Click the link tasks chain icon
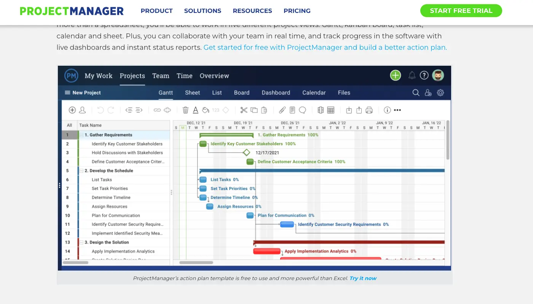The width and height of the screenshot is (533, 304). pos(157,110)
